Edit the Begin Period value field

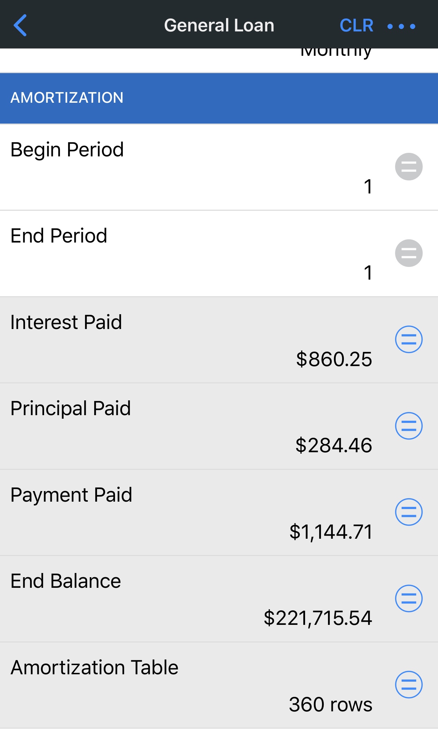[368, 186]
